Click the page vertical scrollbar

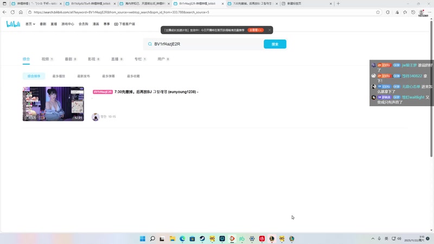[x=431, y=88]
